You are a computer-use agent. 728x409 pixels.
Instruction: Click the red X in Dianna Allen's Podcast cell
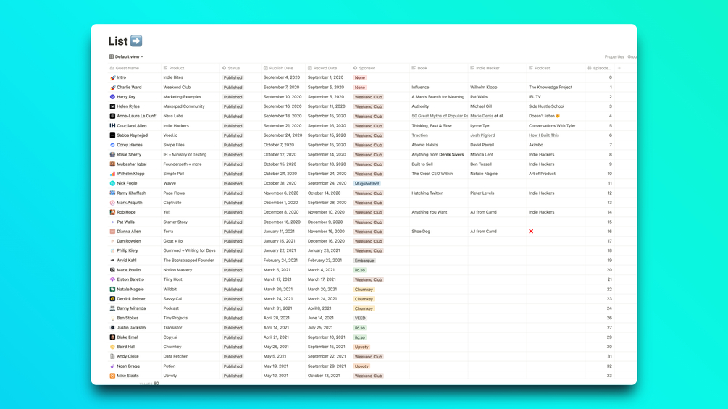pos(531,232)
